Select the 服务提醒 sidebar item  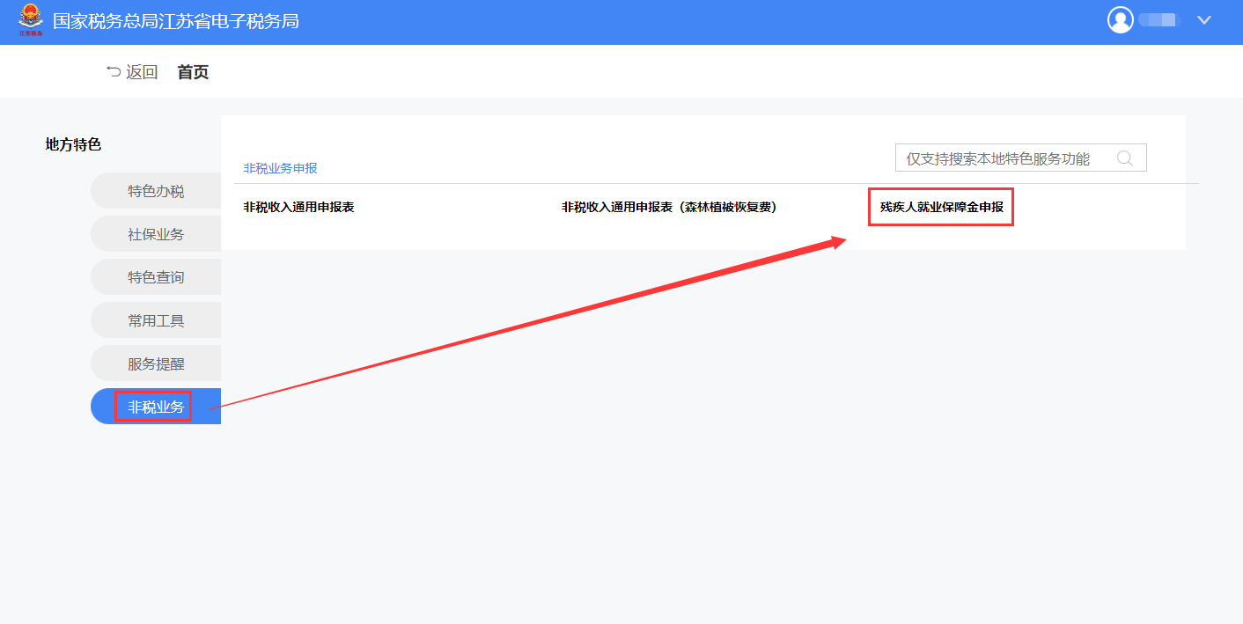pos(156,363)
